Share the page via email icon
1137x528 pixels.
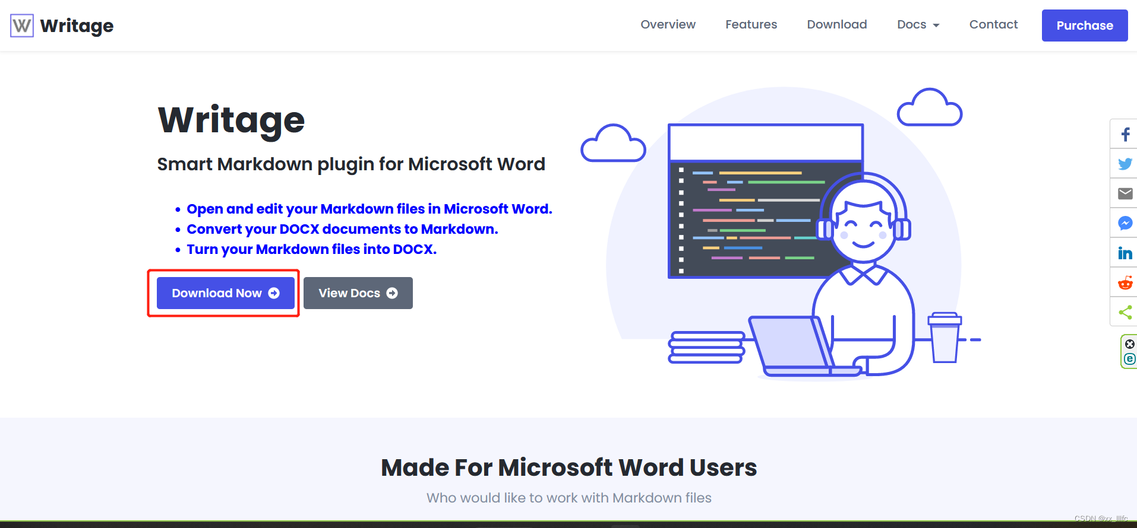1125,193
